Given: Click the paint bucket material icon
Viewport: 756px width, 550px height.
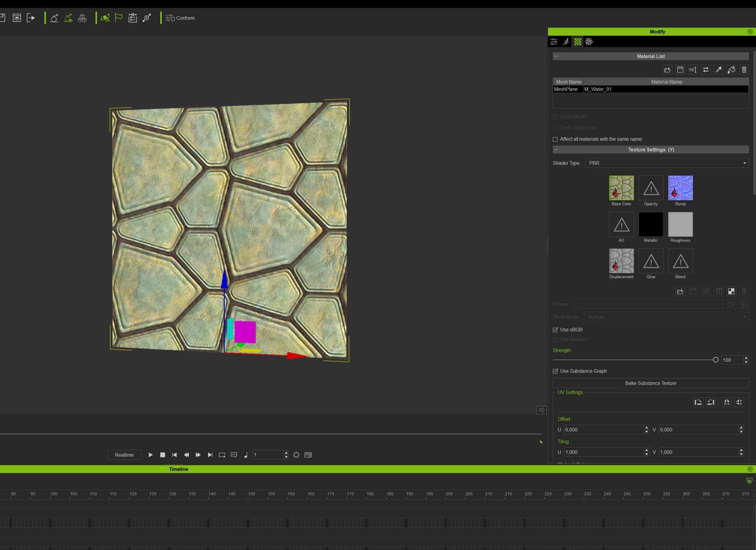Looking at the screenshot, I should point(731,70).
